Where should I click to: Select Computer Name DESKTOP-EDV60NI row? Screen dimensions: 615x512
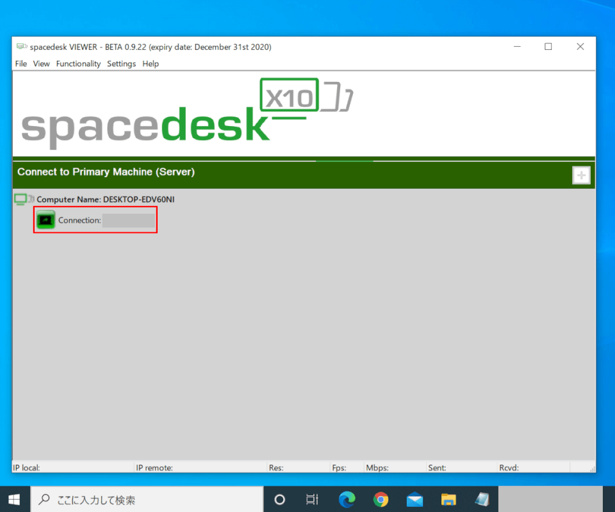[106, 200]
